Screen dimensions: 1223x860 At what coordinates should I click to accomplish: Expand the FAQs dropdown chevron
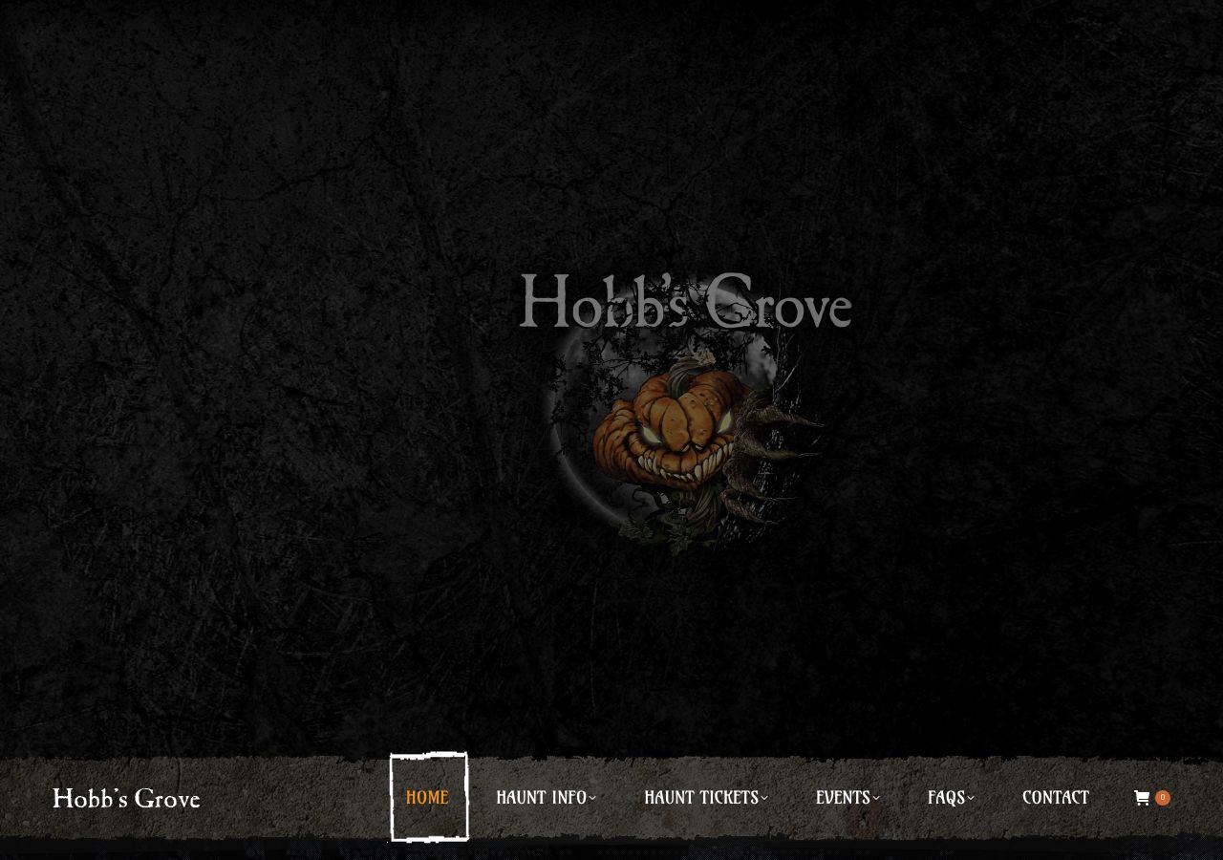pos(971,799)
